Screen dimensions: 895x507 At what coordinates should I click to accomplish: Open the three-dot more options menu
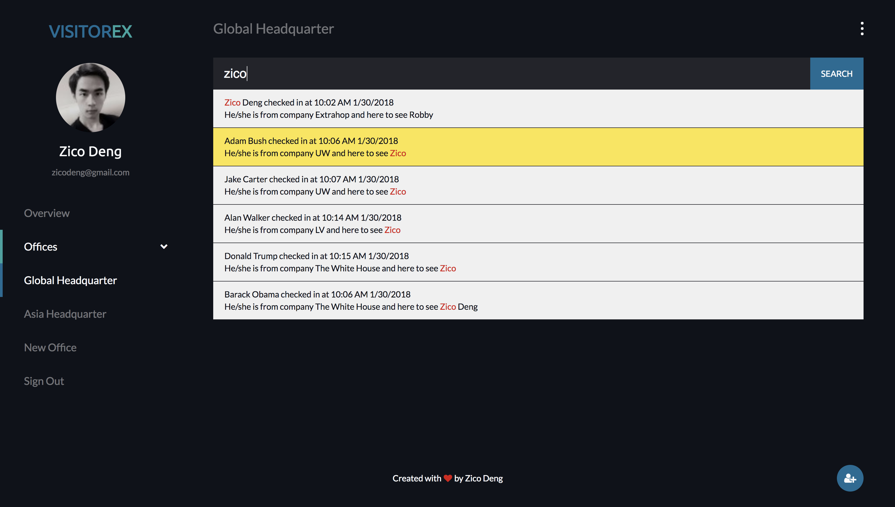(x=862, y=29)
